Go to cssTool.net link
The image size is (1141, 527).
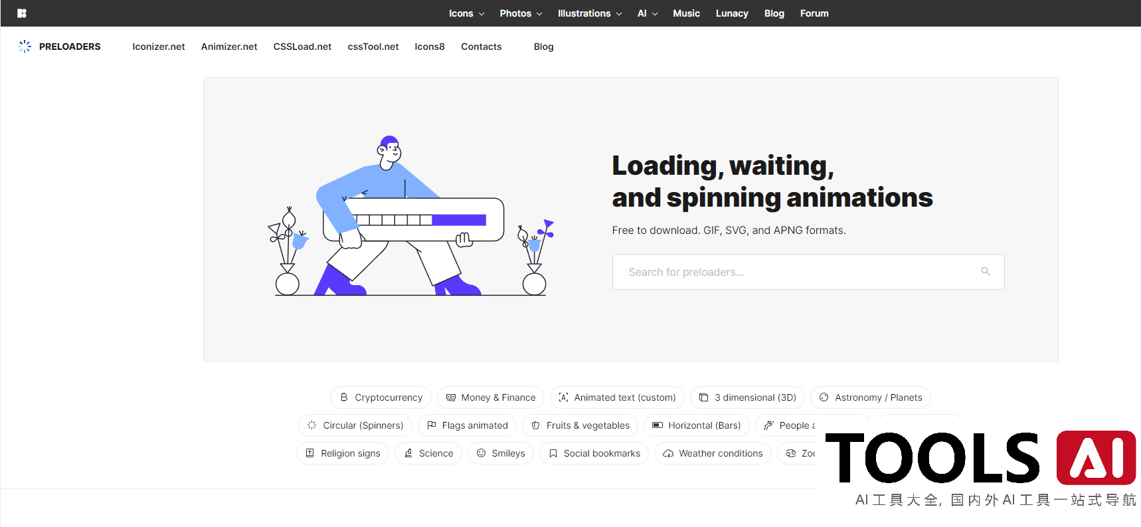click(x=373, y=47)
